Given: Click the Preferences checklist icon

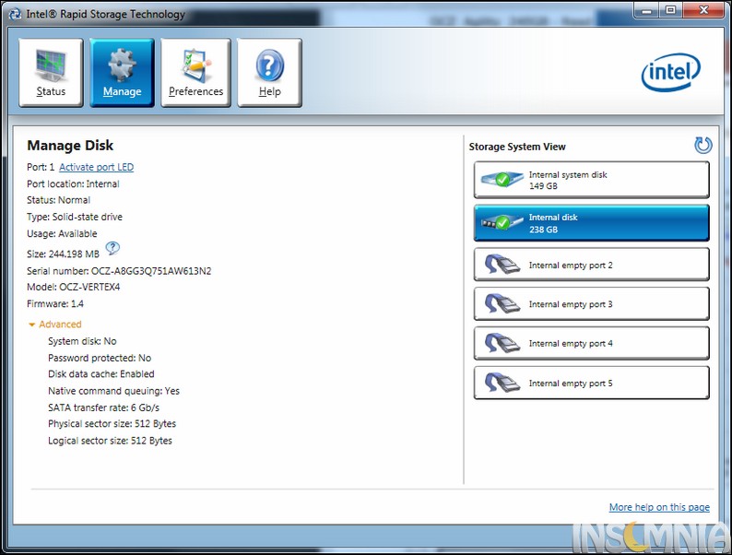Looking at the screenshot, I should pyautogui.click(x=196, y=65).
